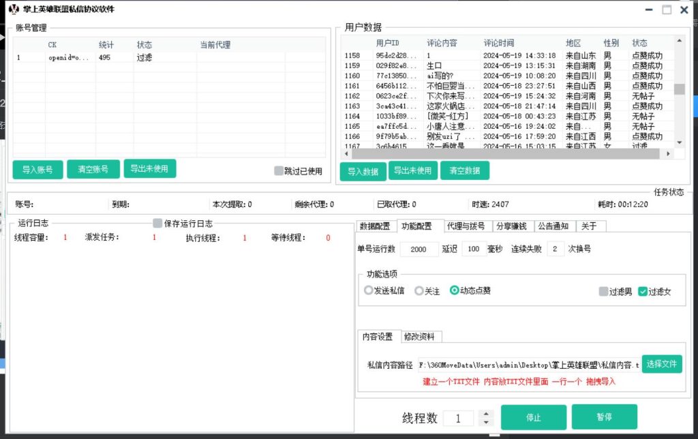Click the app logo icon in title bar
The height and width of the screenshot is (439, 698).
click(x=13, y=9)
